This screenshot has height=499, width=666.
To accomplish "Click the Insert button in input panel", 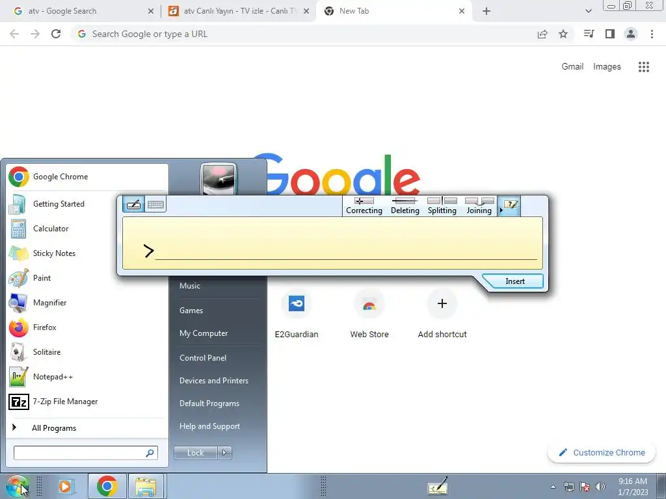I will 514,281.
